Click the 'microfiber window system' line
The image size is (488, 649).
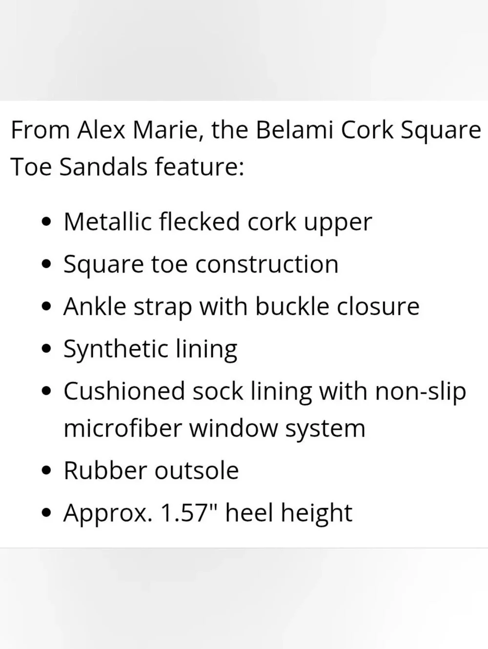215,429
